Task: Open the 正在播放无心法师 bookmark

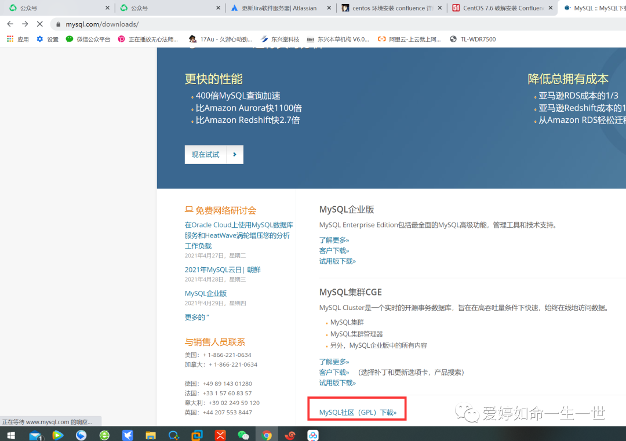Action: click(148, 39)
